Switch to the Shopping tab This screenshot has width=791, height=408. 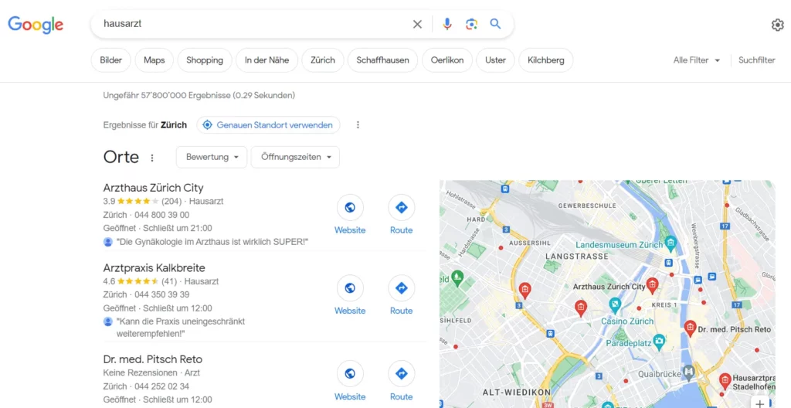(205, 60)
